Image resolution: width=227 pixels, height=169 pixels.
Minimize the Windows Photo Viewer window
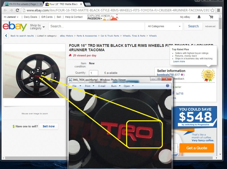(153, 79)
